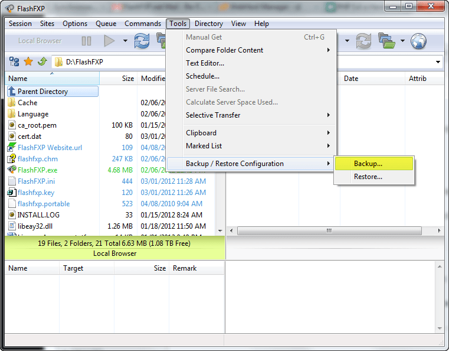Click the local pause transfer icon

tap(86, 41)
